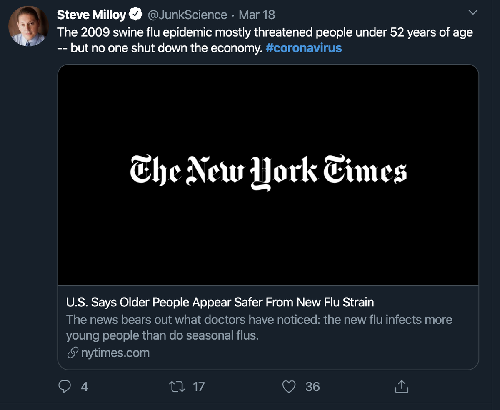Open the tweet options chevron dropdown
The height and width of the screenshot is (410, 500).
pos(473,13)
